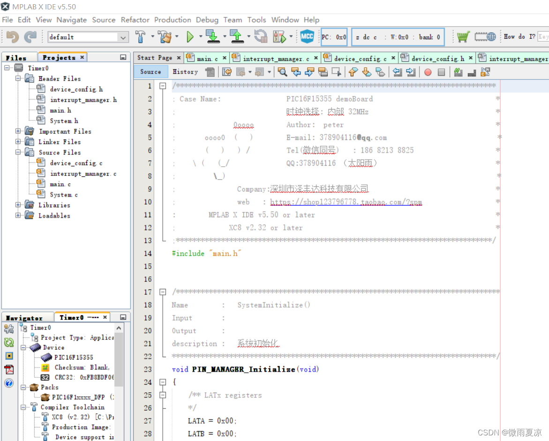This screenshot has height=441, width=549.
Task: Collapse the header comment block at line 1
Action: [x=163, y=86]
